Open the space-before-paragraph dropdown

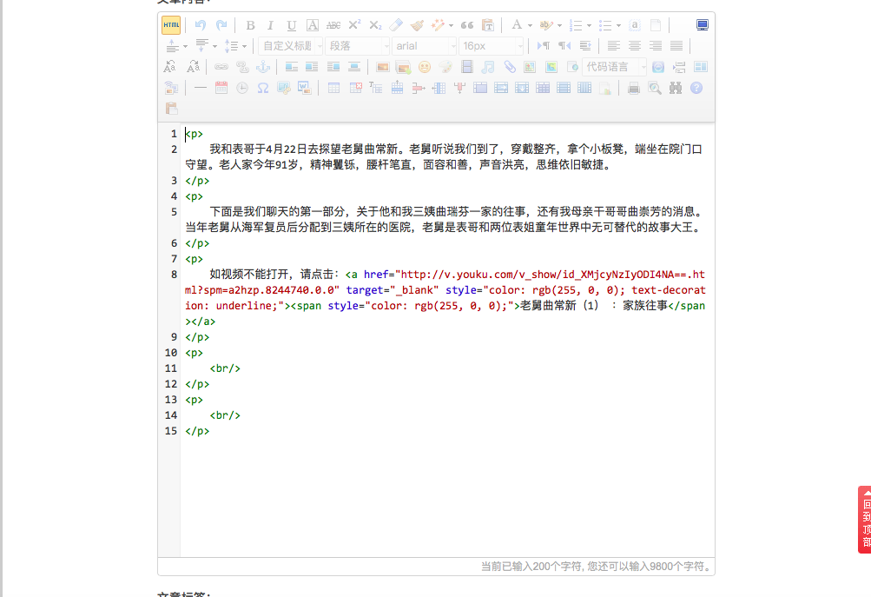point(186,46)
